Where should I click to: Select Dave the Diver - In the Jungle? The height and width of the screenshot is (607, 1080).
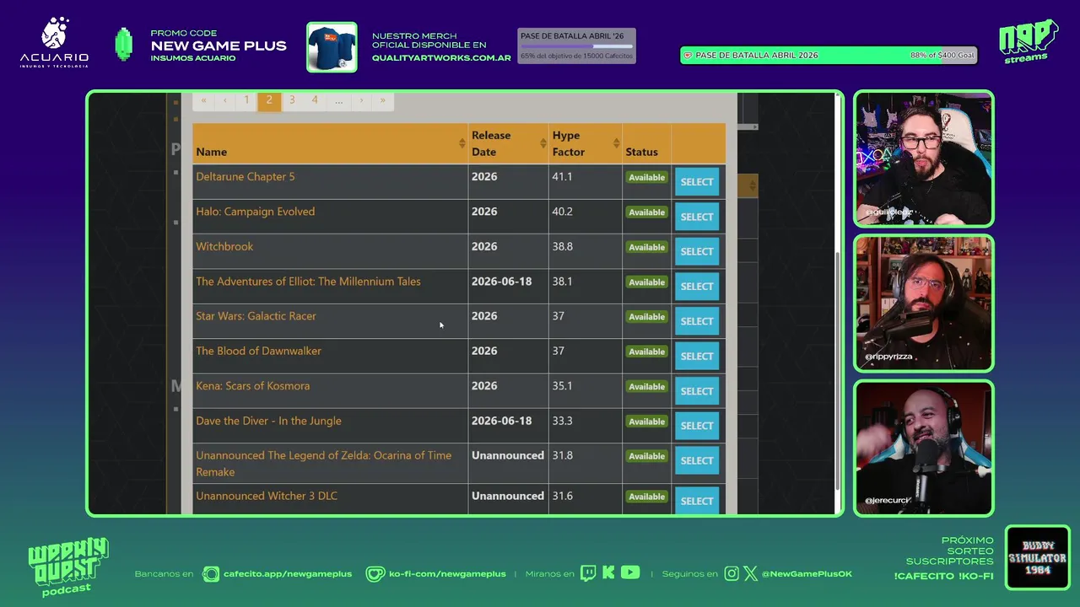coord(697,426)
